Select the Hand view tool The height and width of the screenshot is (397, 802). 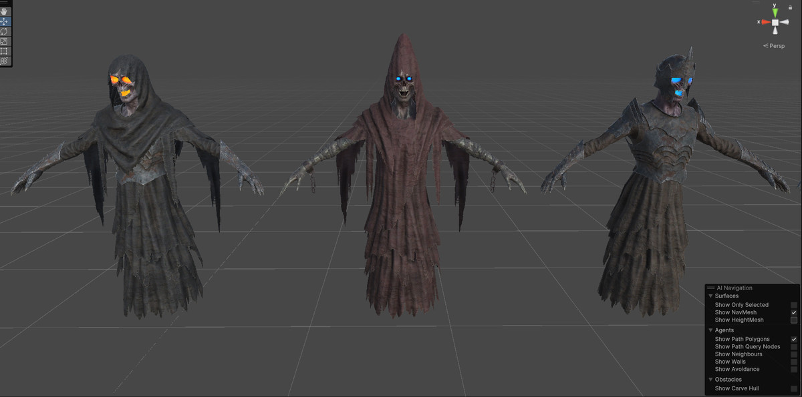tap(4, 11)
